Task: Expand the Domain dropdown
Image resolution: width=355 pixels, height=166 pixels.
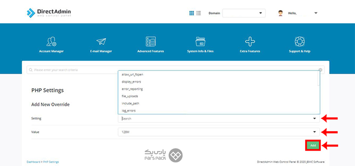Action: click(x=244, y=13)
